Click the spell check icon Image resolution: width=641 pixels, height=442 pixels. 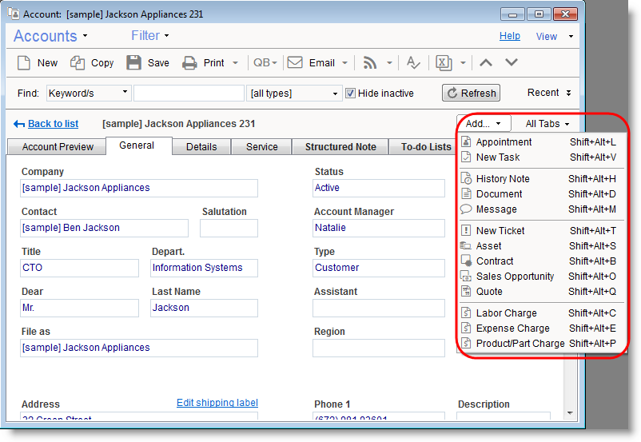point(412,63)
